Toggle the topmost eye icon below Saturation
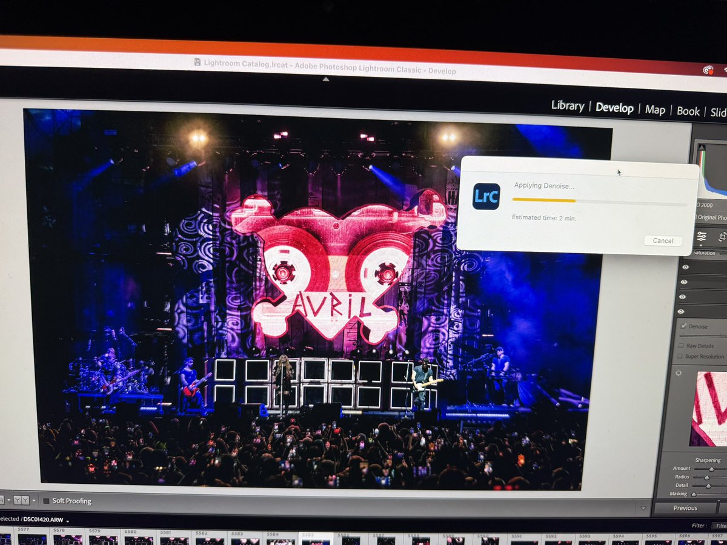The height and width of the screenshot is (545, 727). [x=685, y=267]
